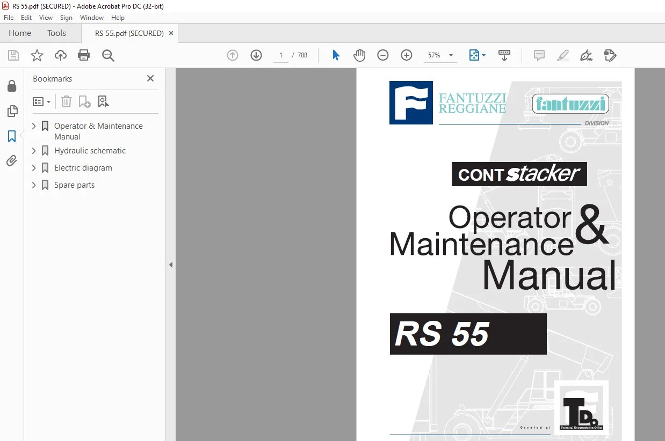Screen dimensions: 665x441
Task: Add a comment with speech bubble icon
Action: [x=539, y=55]
